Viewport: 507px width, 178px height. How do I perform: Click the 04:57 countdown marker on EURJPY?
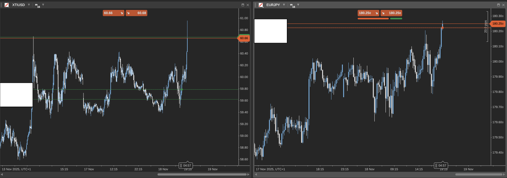click(x=440, y=165)
